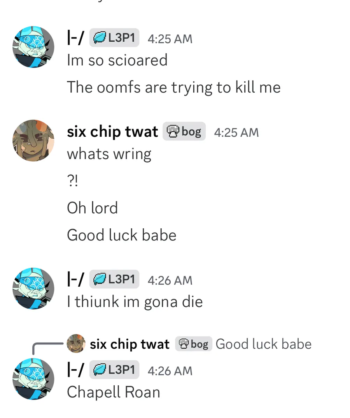Viewport: 350px width, 418px height.
Task: Click the leaf icon in the last L3P1 tag
Action: point(100,370)
